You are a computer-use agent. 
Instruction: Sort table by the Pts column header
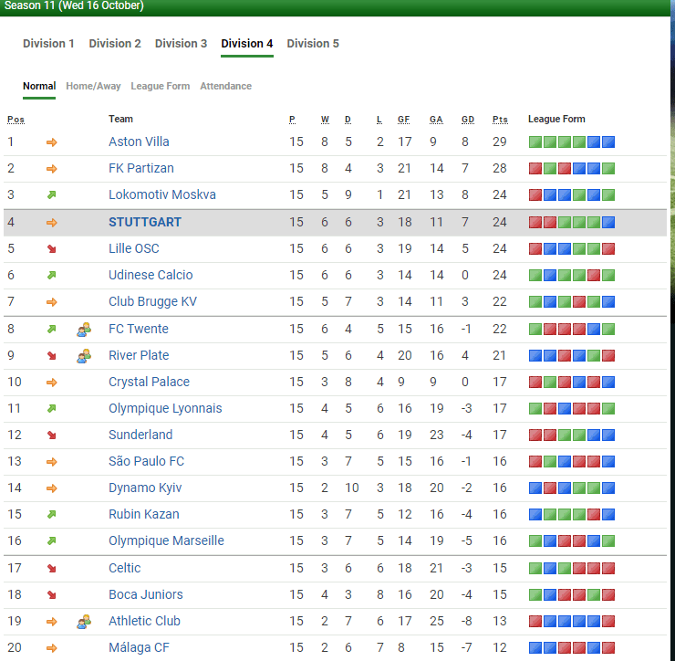point(500,120)
